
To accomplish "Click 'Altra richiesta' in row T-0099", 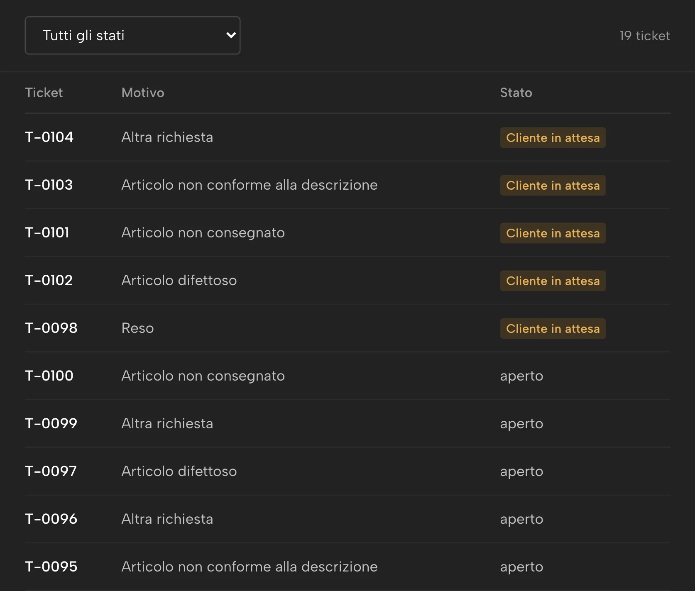I will pos(167,423).
